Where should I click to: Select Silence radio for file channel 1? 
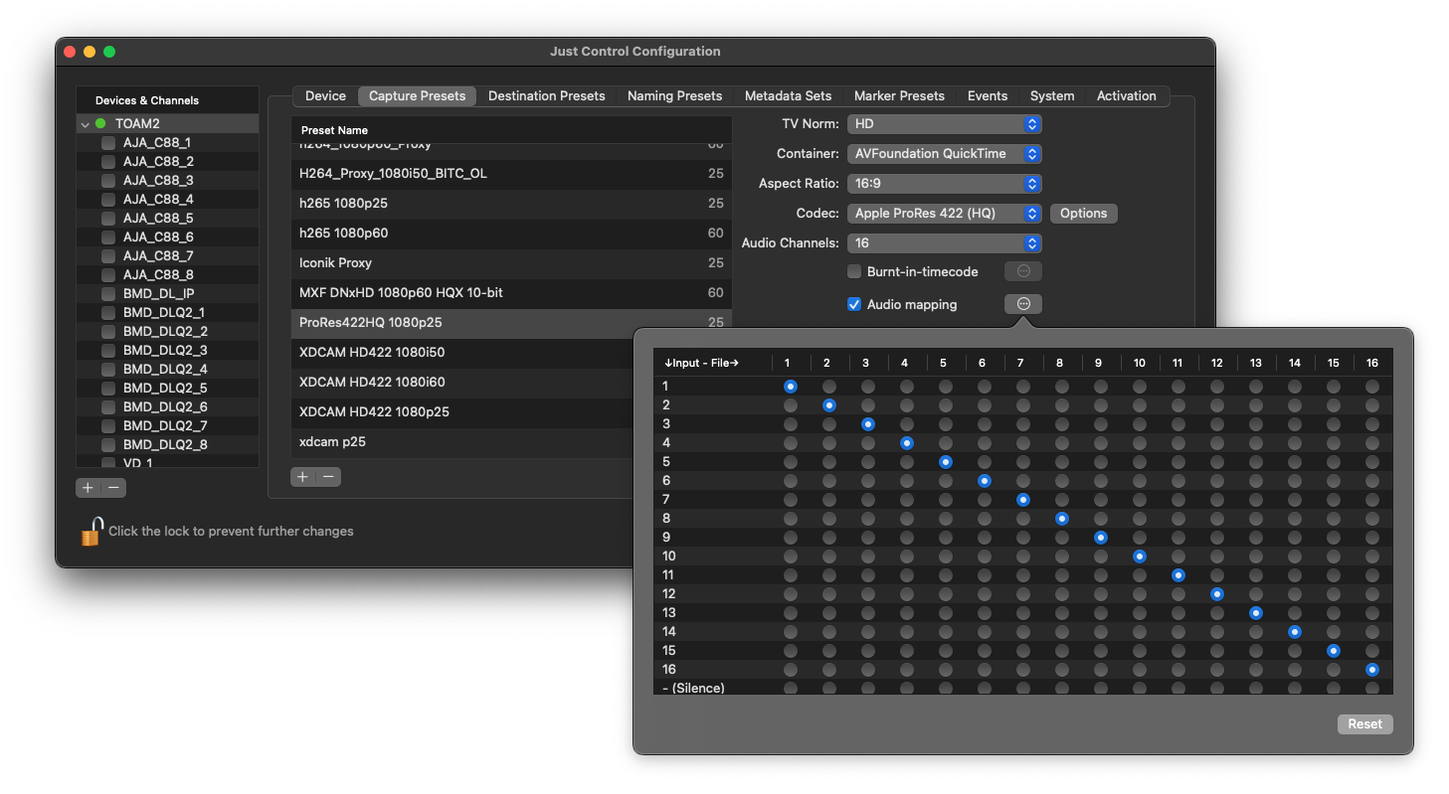tap(791, 688)
